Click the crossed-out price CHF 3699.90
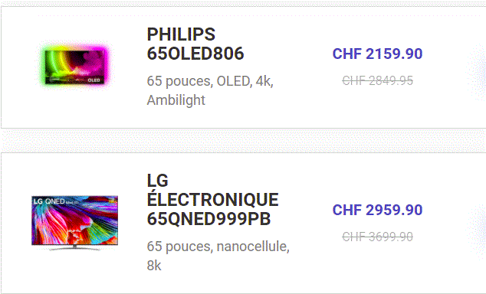 pyautogui.click(x=377, y=237)
